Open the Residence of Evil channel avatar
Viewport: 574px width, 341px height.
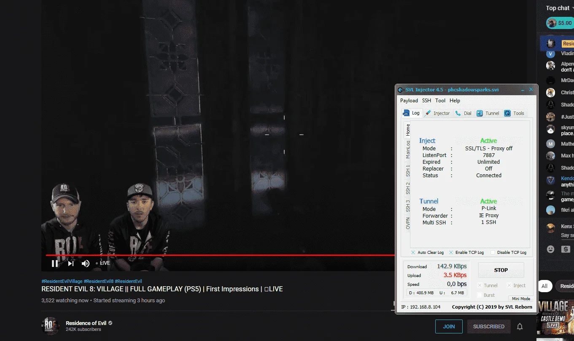tap(50, 326)
